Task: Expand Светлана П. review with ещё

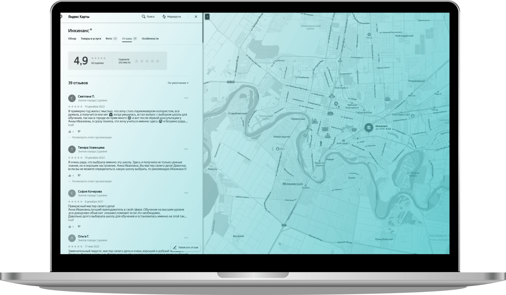Action: point(71,125)
